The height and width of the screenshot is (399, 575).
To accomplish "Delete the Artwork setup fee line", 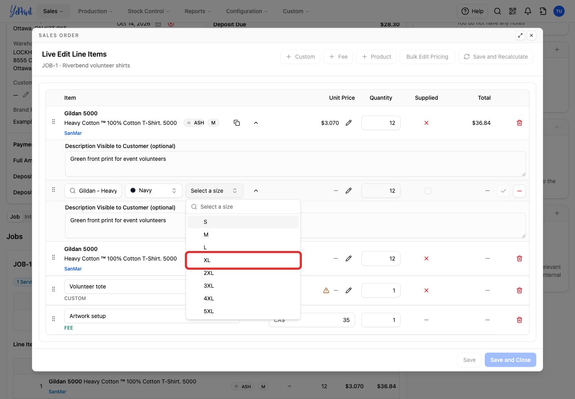I will click(x=519, y=320).
